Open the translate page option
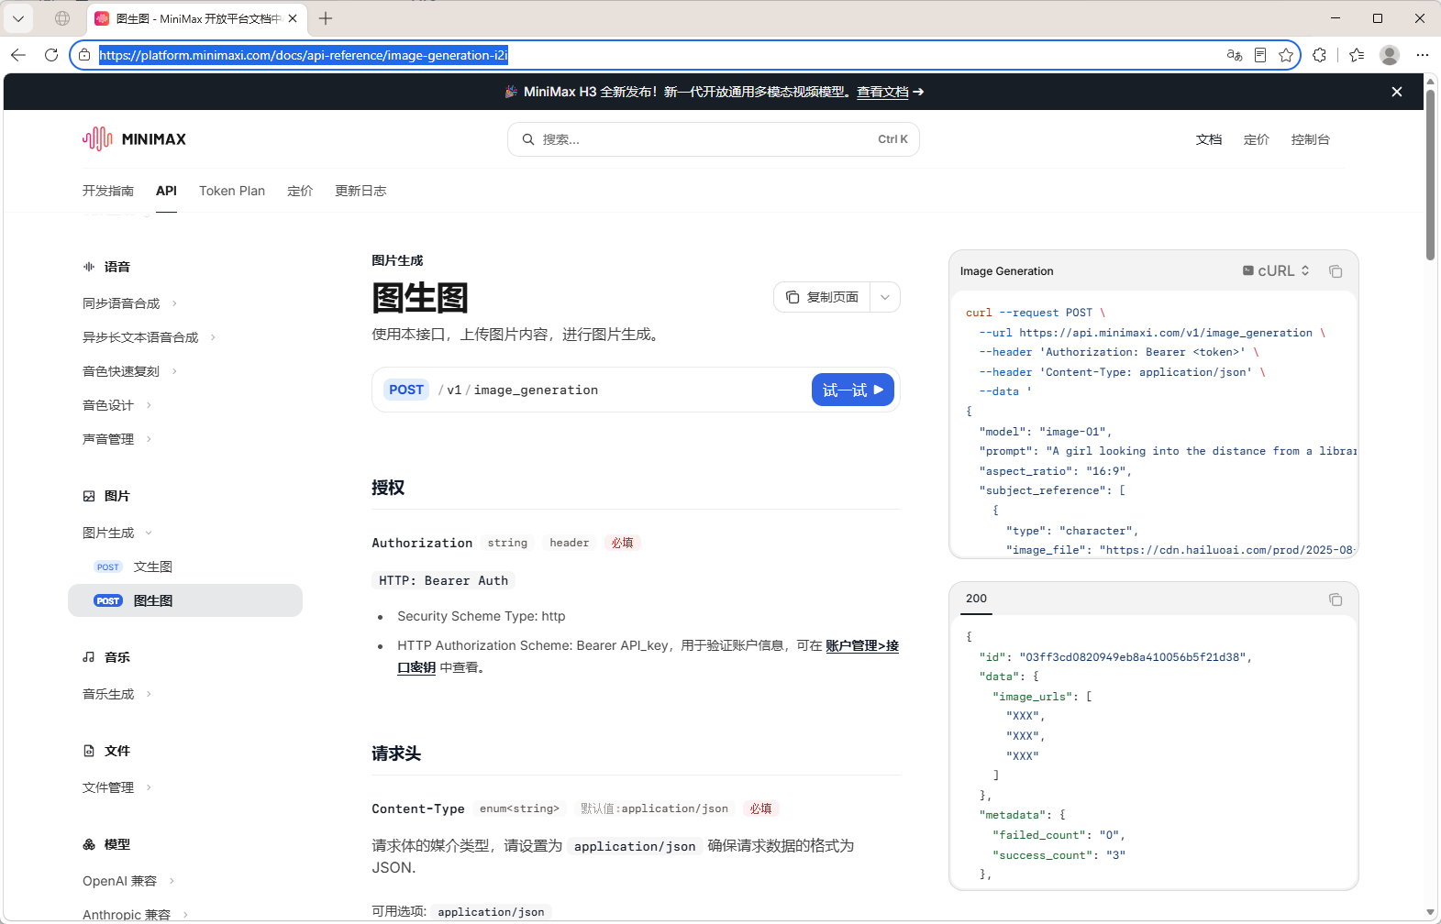1441x924 pixels. click(x=1235, y=55)
